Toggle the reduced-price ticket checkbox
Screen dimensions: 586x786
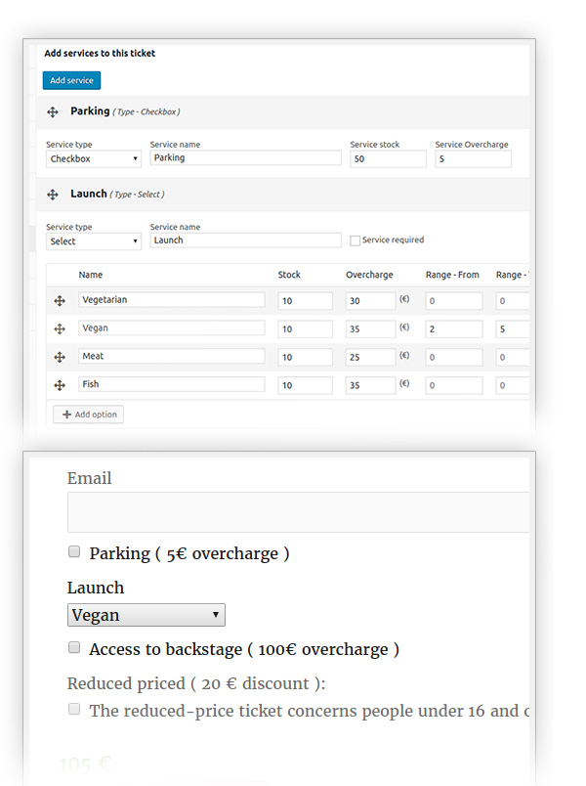tap(74, 709)
